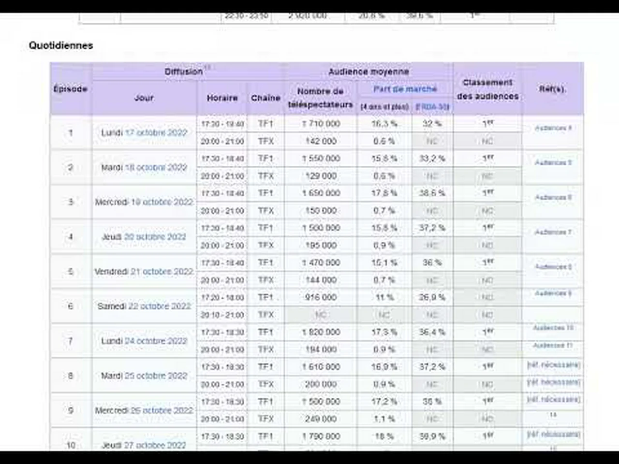
Task: Open the Part de marché header link
Action: click(x=405, y=89)
